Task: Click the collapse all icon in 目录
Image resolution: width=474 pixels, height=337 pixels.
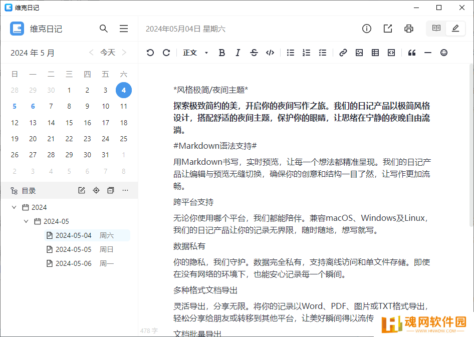Action: [111, 190]
